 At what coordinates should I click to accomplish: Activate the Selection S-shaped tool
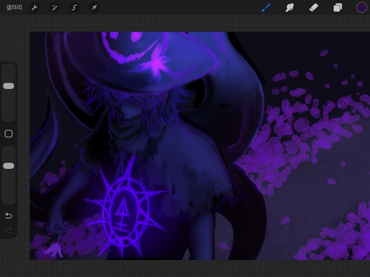[74, 7]
